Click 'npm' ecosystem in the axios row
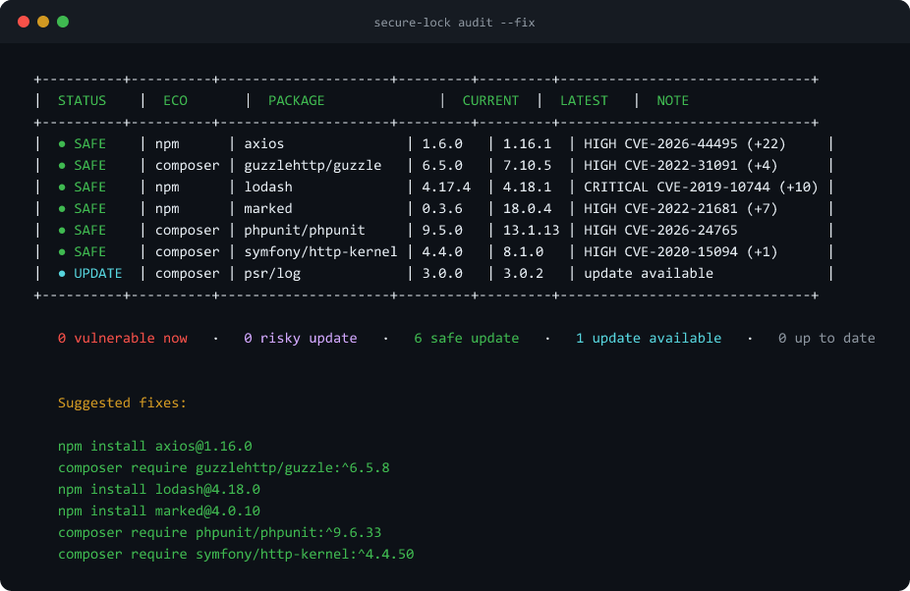Screen dimensions: 910x591 [x=167, y=144]
